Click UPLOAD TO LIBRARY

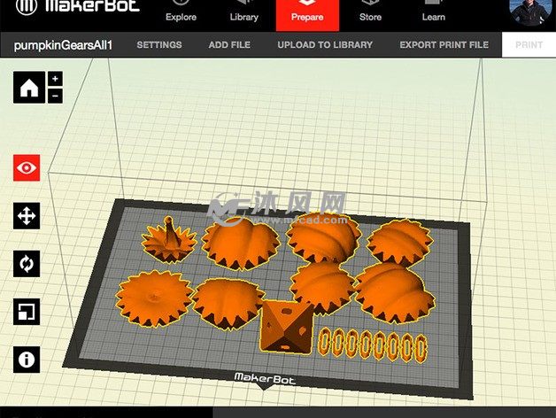(x=325, y=44)
